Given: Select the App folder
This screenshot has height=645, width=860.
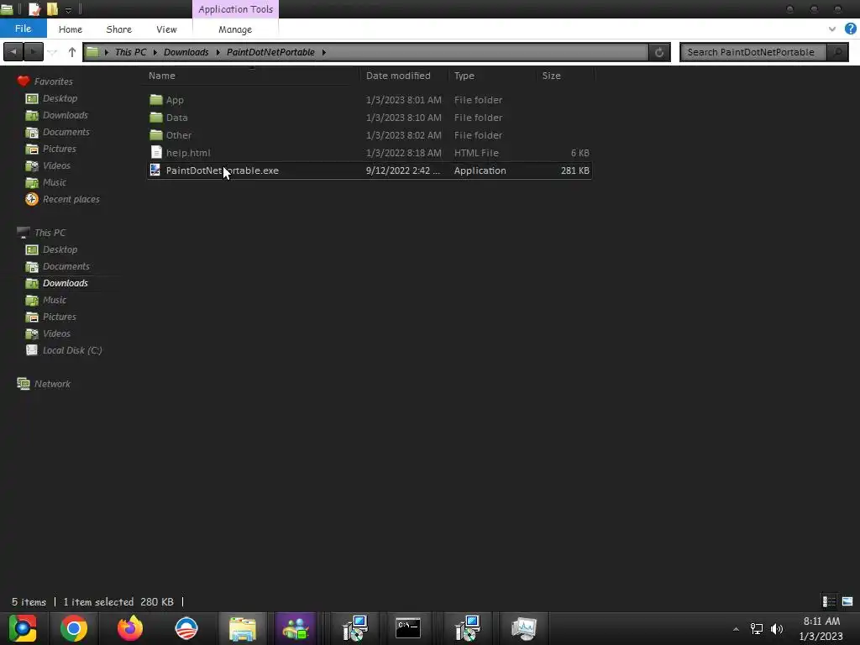Looking at the screenshot, I should click(370, 100).
